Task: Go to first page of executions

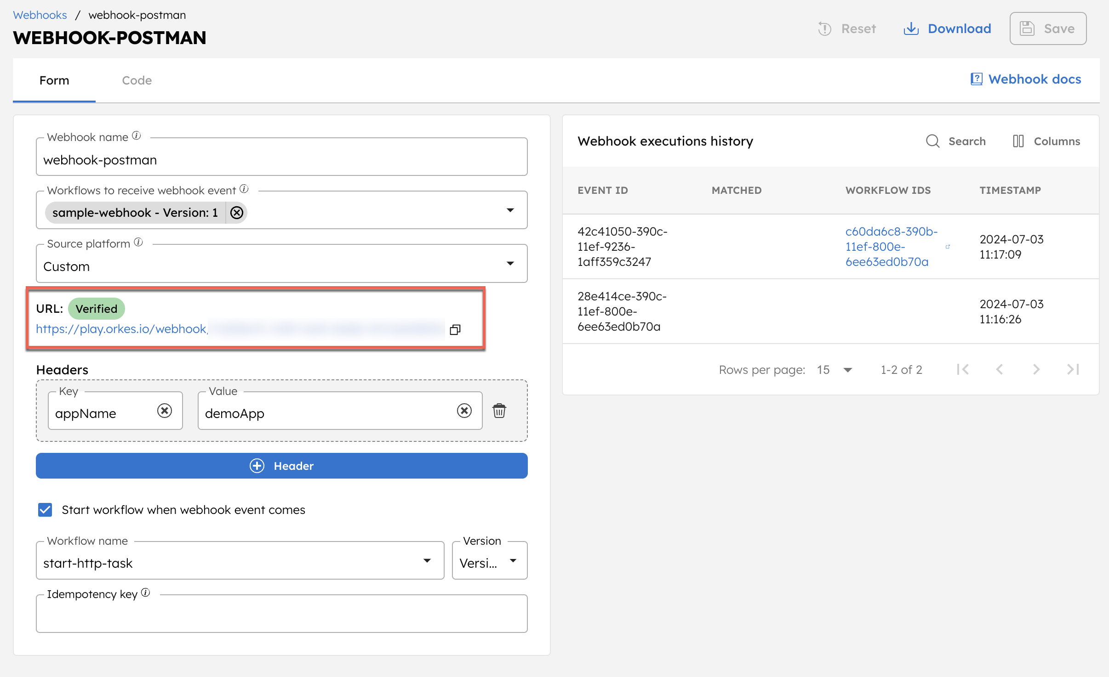Action: [x=963, y=369]
